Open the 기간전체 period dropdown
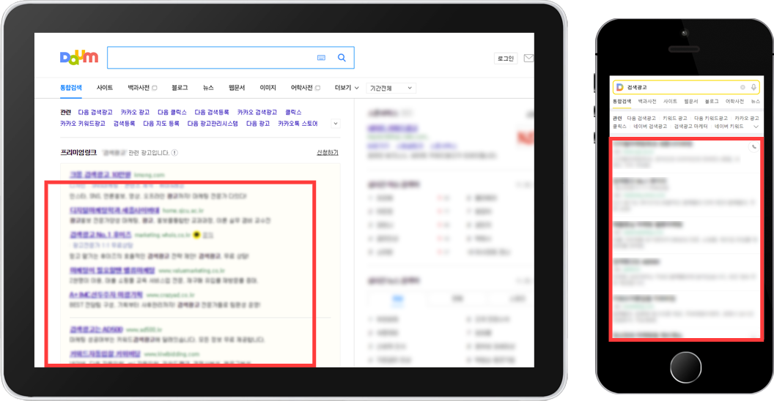The height and width of the screenshot is (401, 774). click(x=391, y=88)
